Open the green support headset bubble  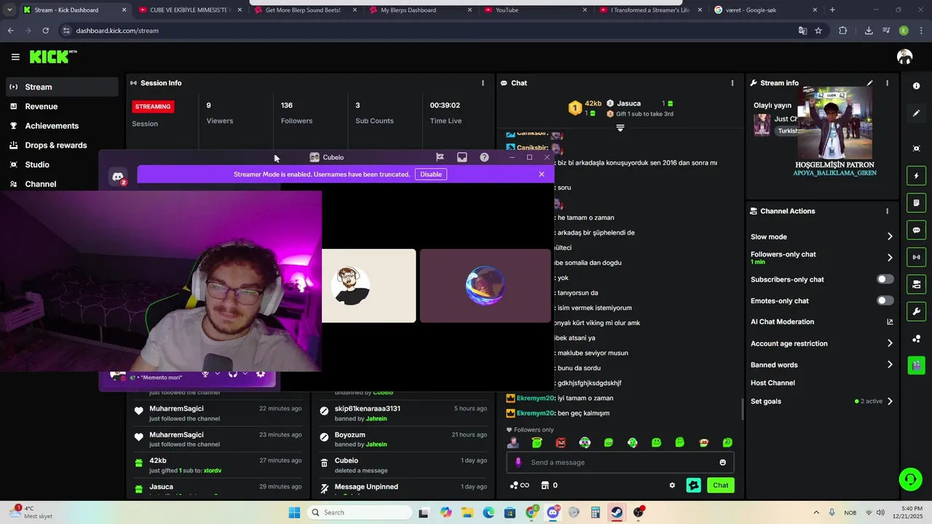[910, 479]
